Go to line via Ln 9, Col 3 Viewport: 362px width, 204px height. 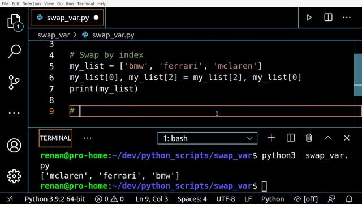tap(152, 199)
